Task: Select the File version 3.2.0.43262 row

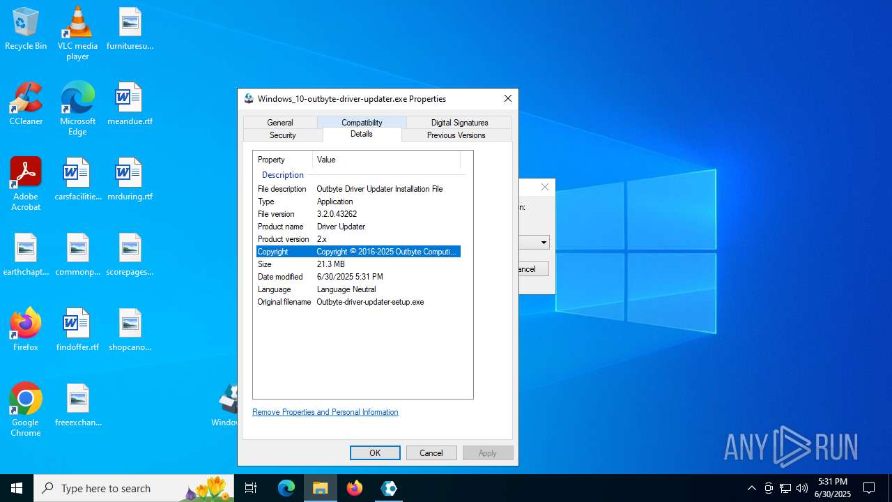Action: point(358,214)
